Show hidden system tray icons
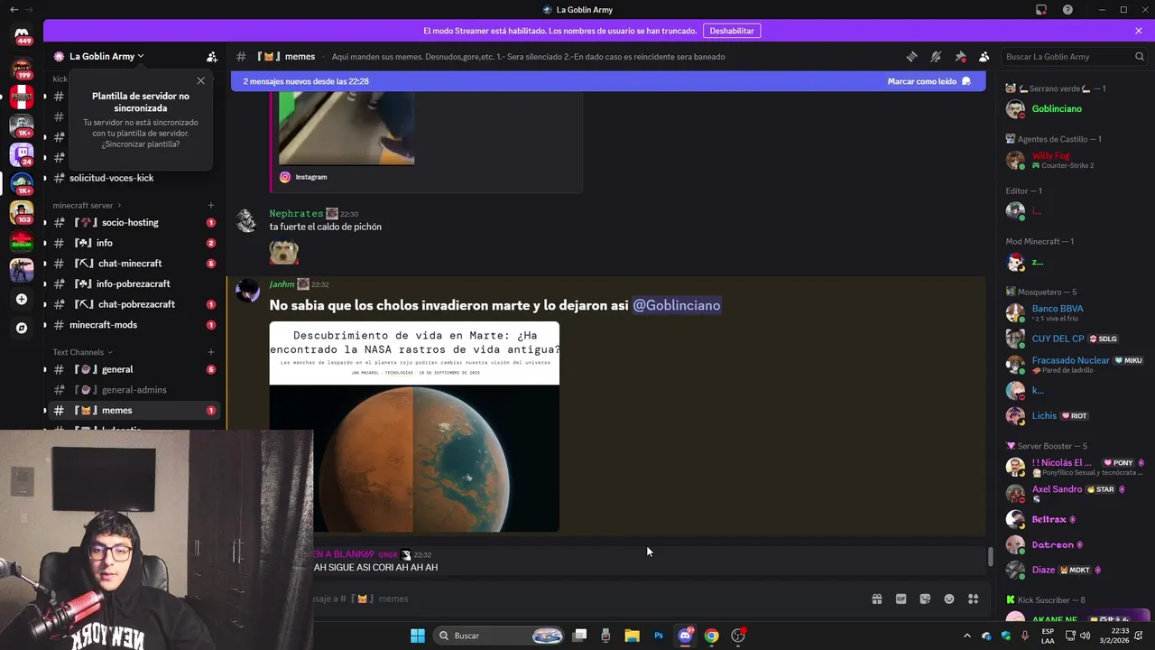1155x650 pixels. 966,636
